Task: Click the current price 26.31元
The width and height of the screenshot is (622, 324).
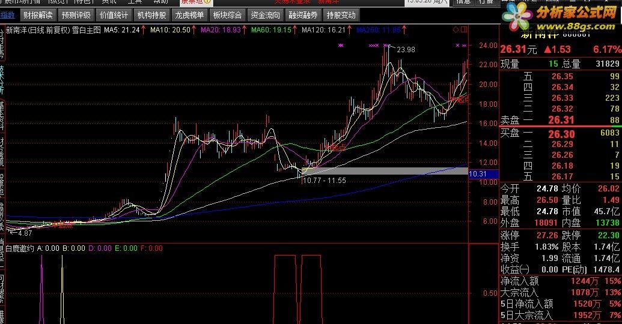Action: (x=519, y=50)
